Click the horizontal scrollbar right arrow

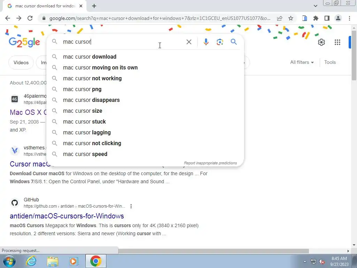[x=348, y=251]
